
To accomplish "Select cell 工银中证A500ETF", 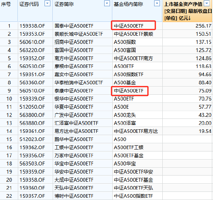I will pos(82,148).
